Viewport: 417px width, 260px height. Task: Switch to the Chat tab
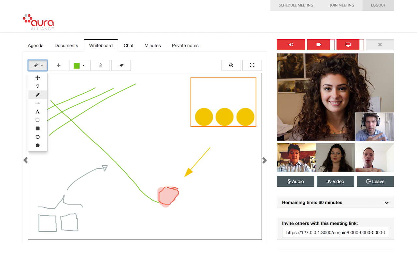pos(128,45)
